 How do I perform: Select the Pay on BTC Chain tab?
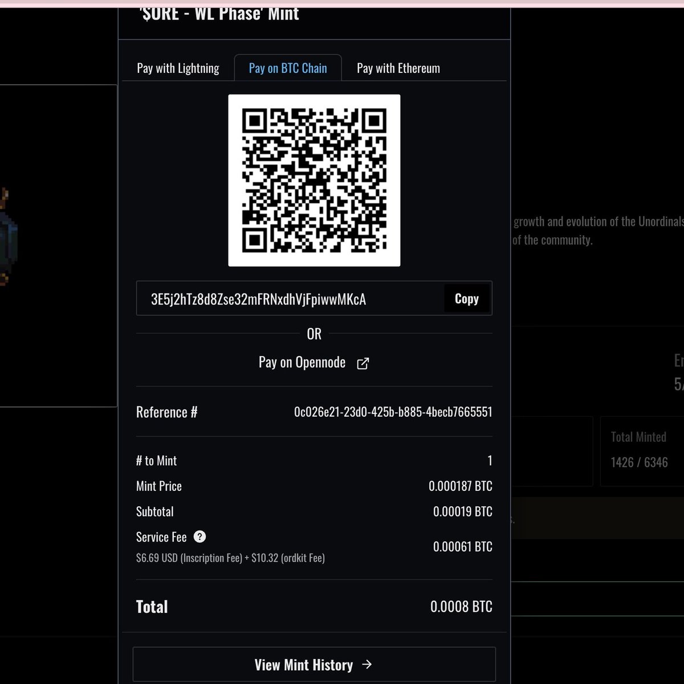(x=288, y=68)
